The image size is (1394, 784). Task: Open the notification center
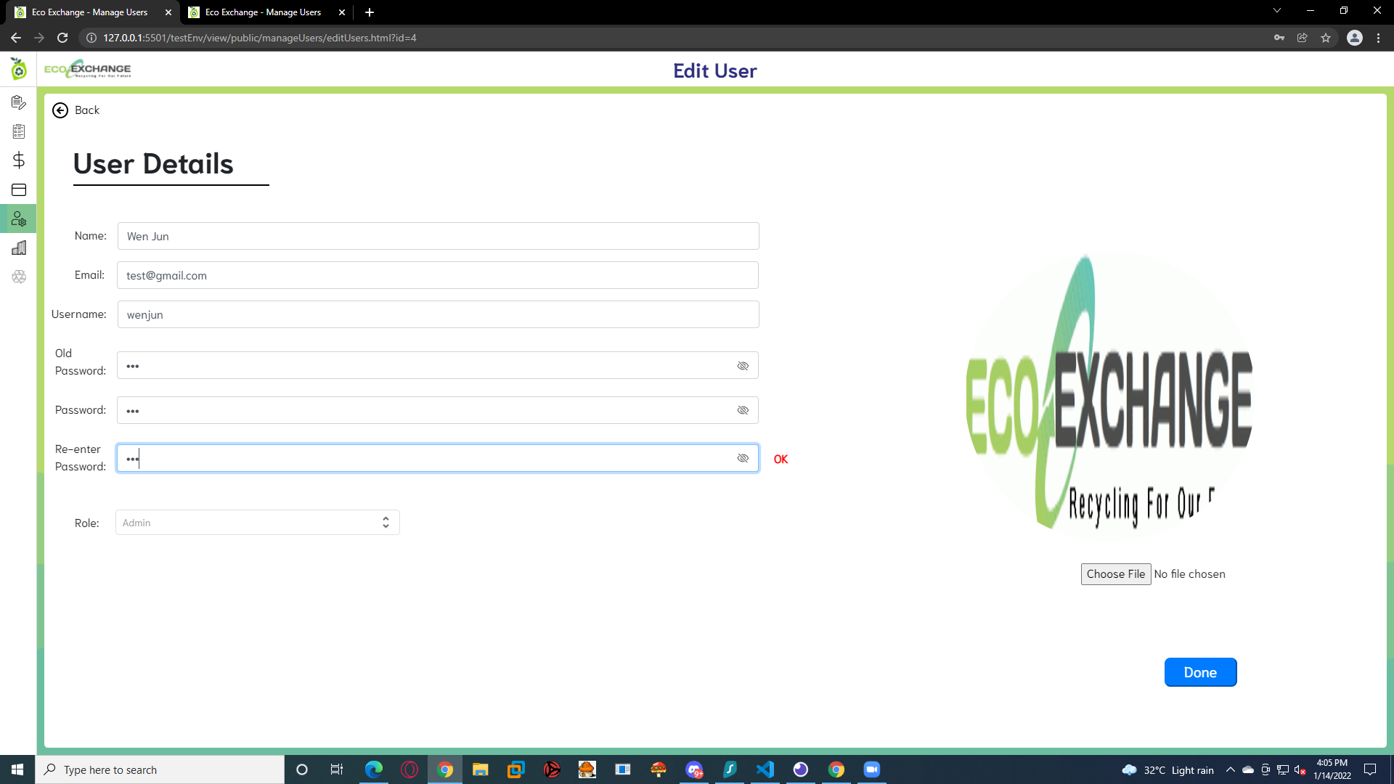coord(1370,769)
